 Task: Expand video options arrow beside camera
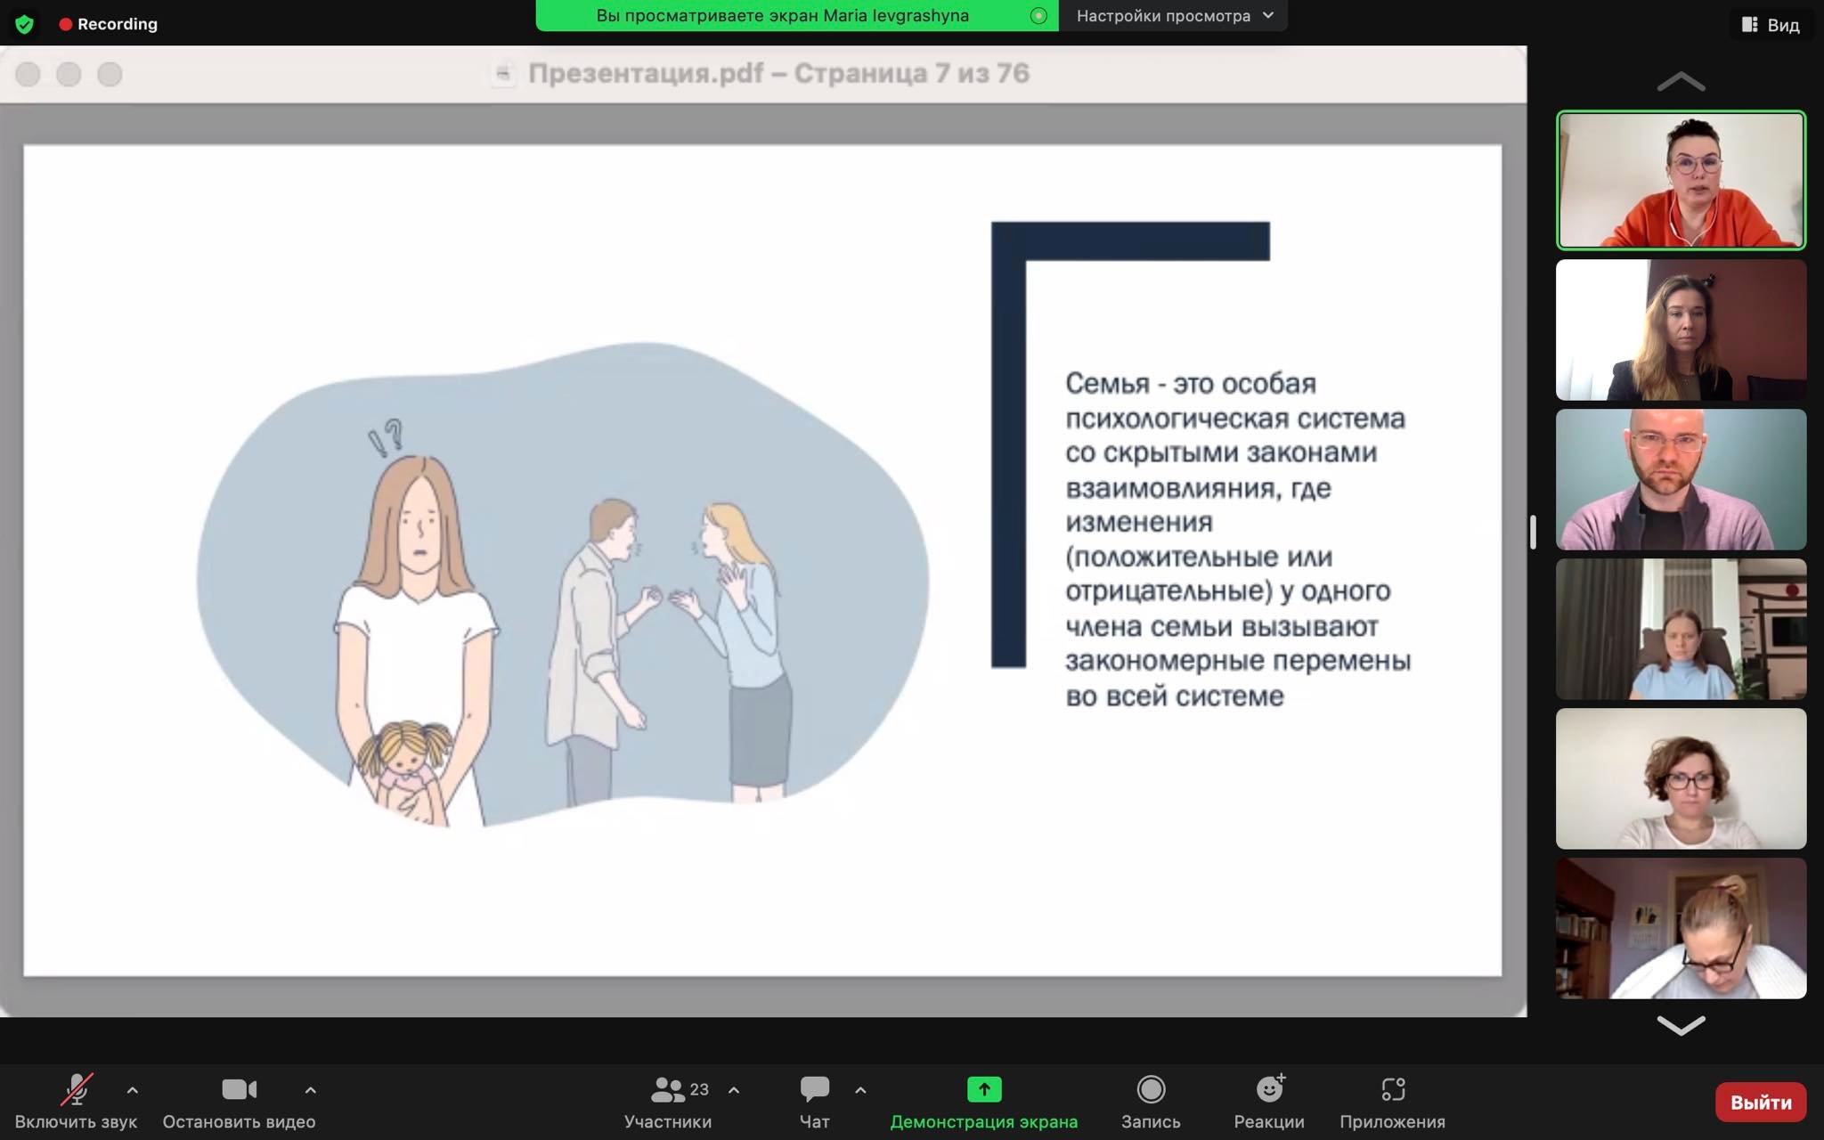point(310,1090)
